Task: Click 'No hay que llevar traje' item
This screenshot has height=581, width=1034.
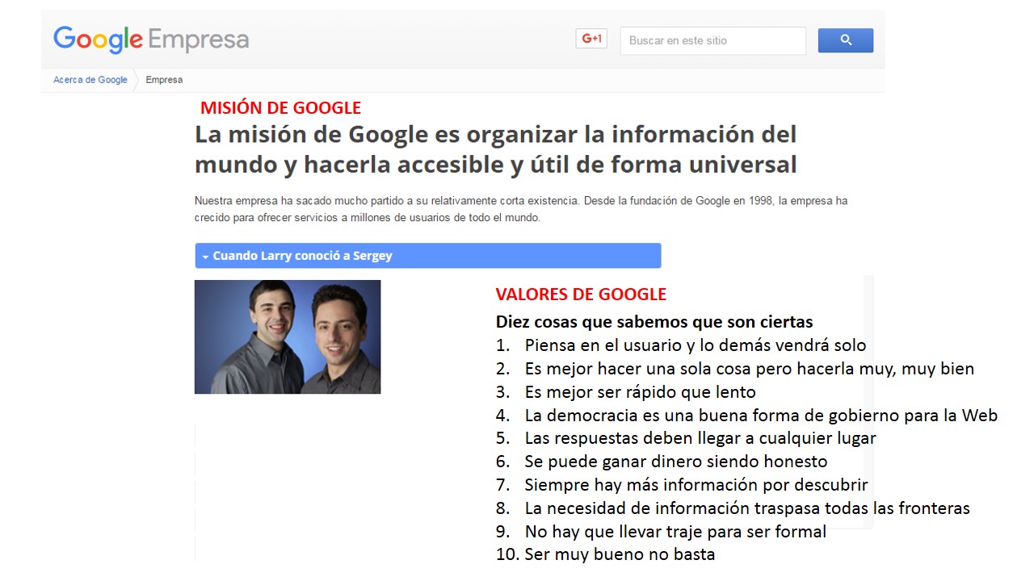Action: tap(675, 532)
